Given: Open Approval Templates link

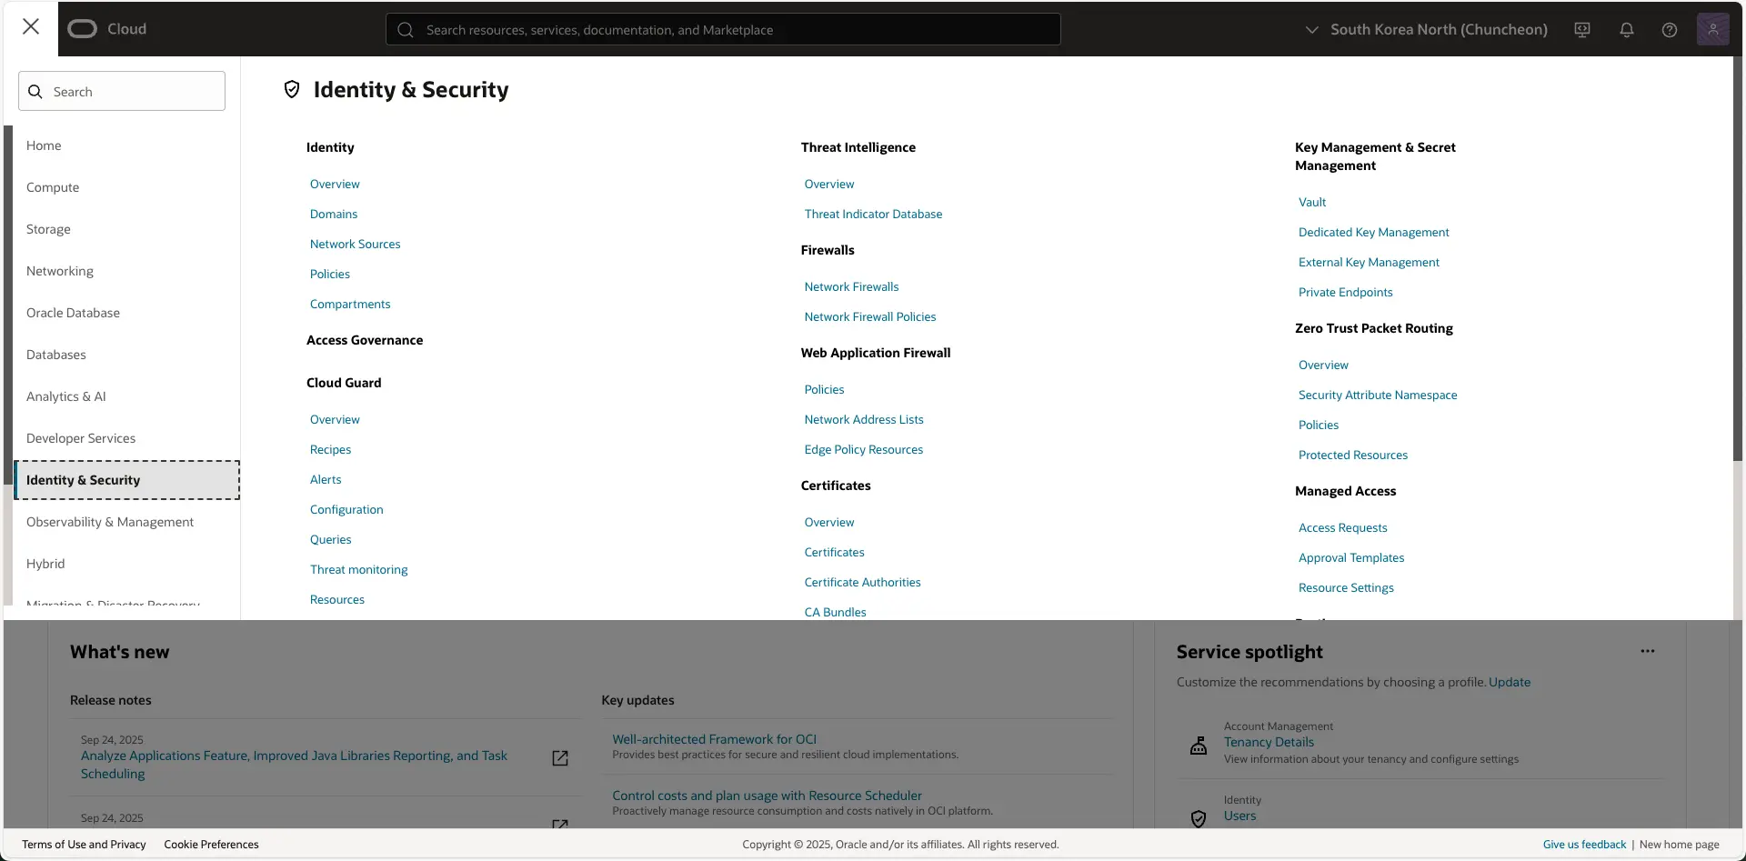Looking at the screenshot, I should pyautogui.click(x=1351, y=557).
